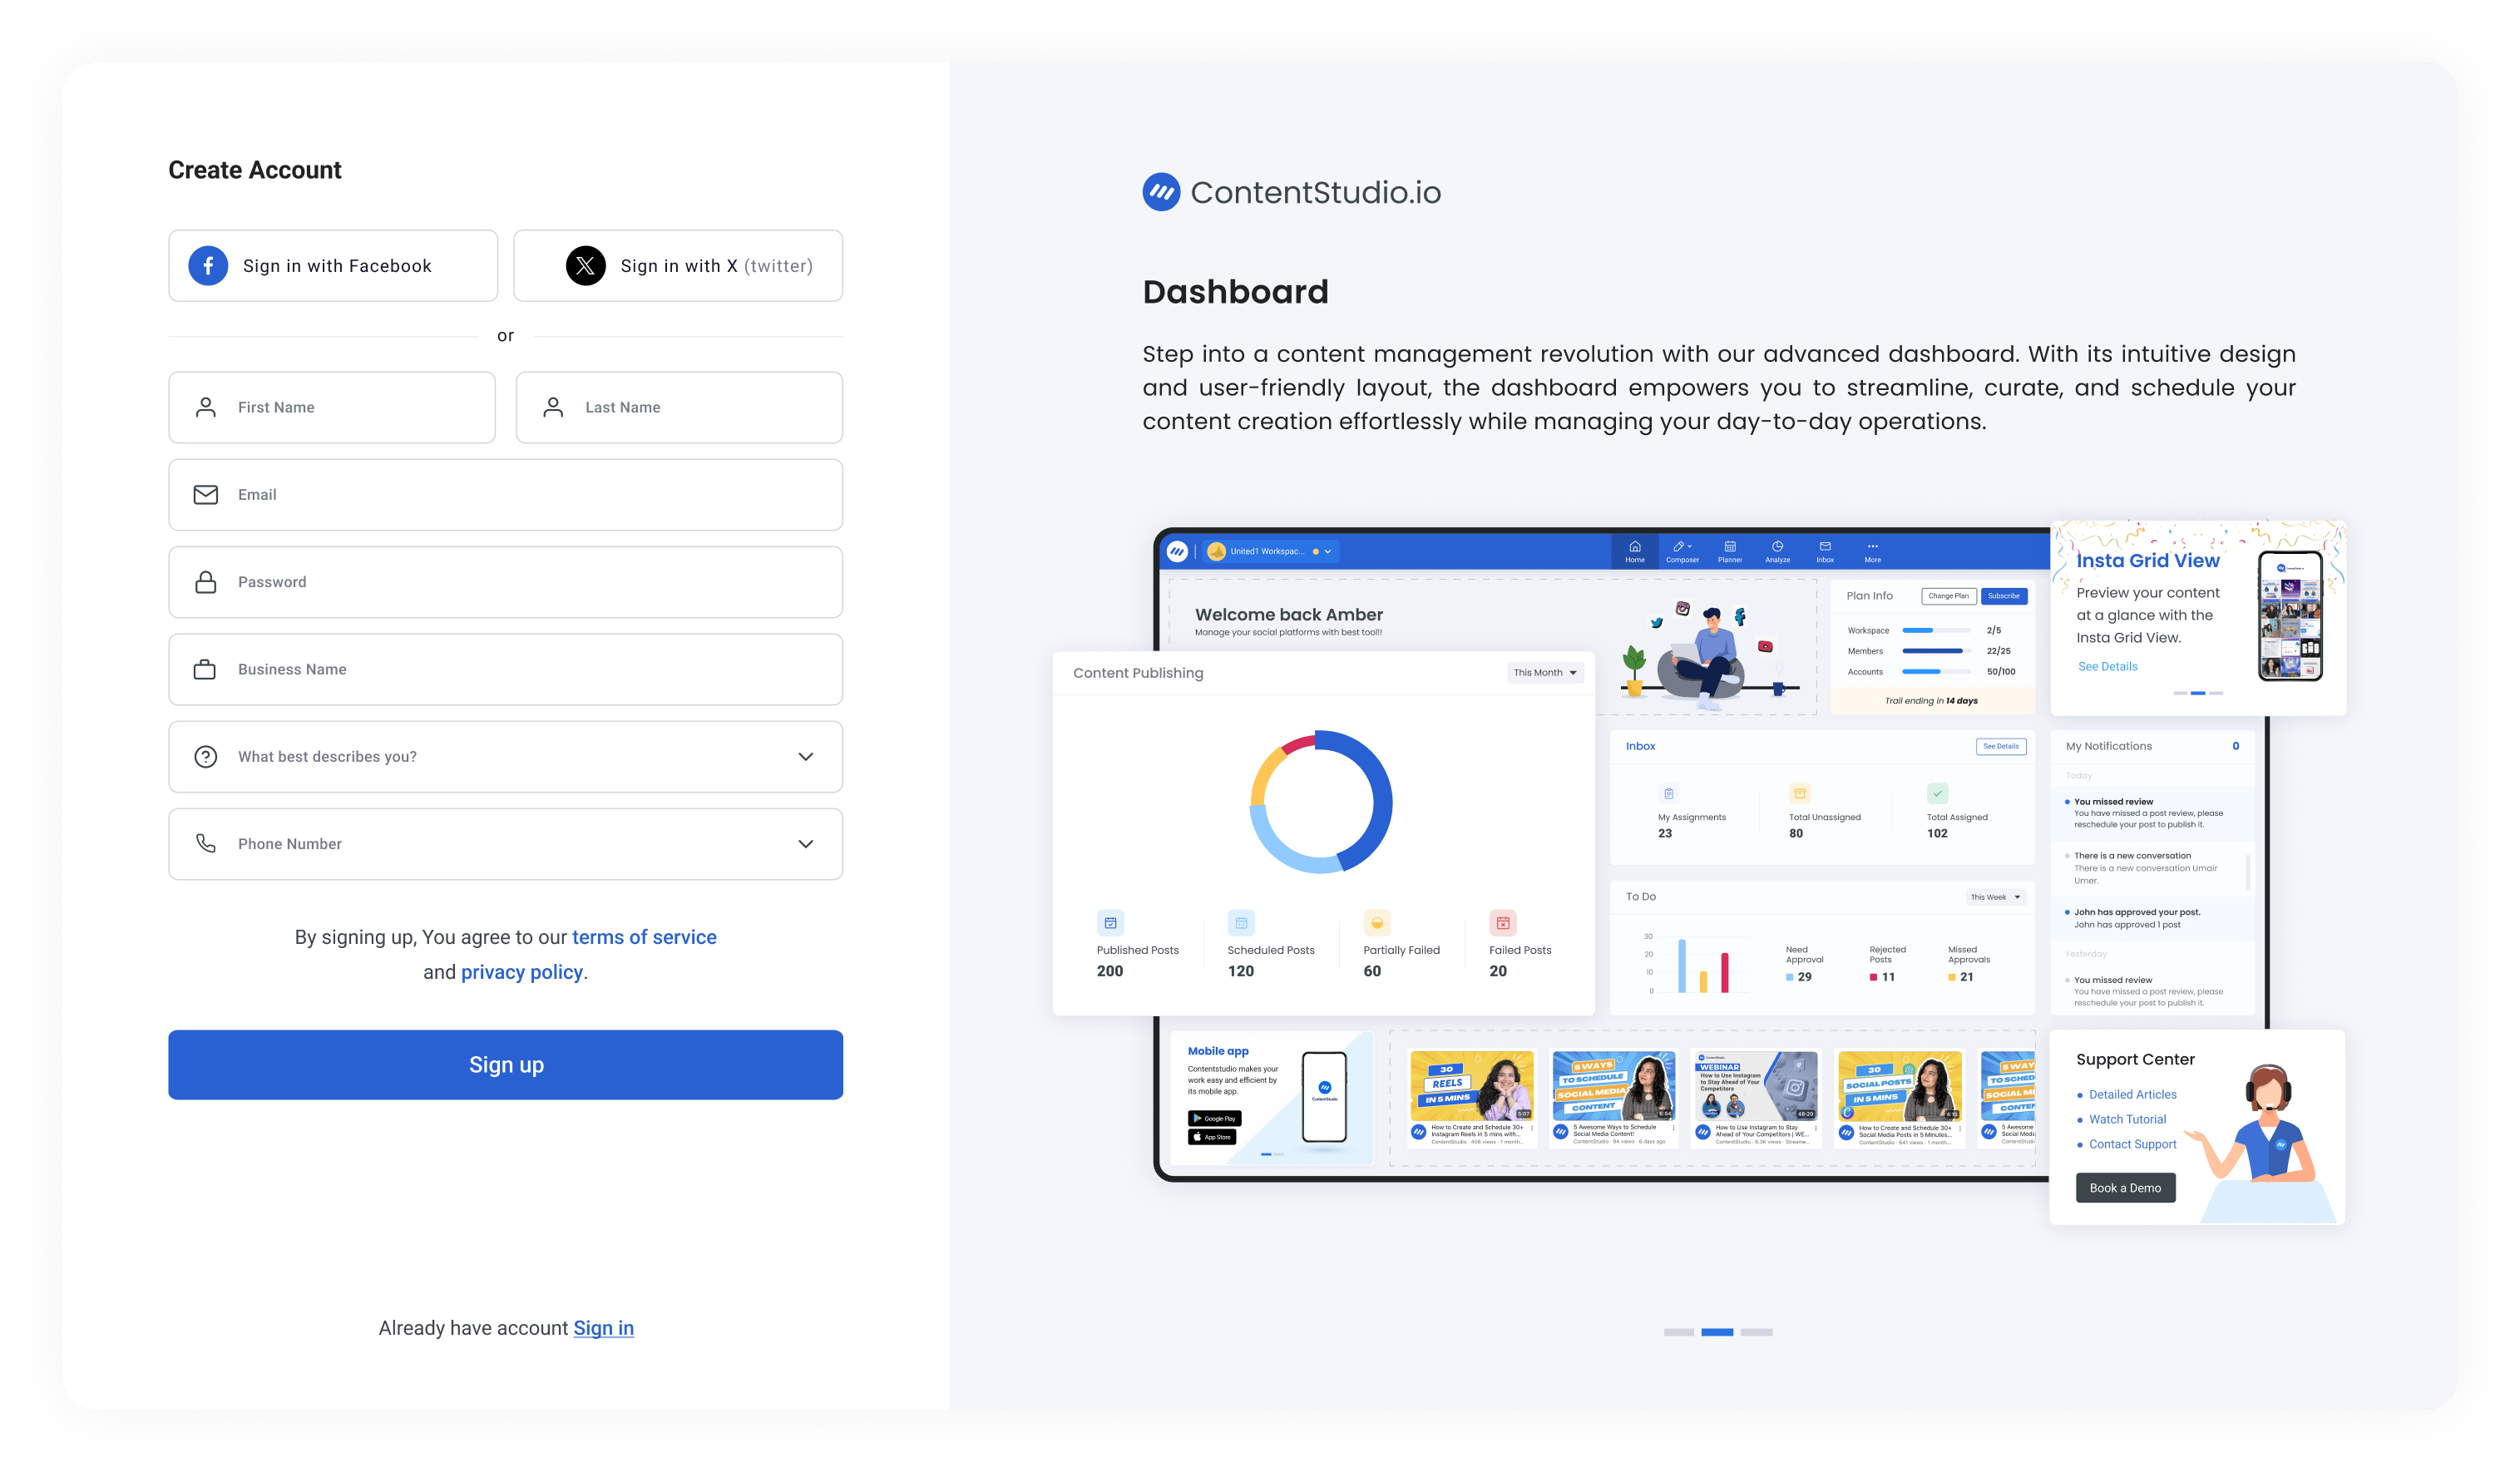
Task: Click the email input field icon
Action: tap(205, 494)
